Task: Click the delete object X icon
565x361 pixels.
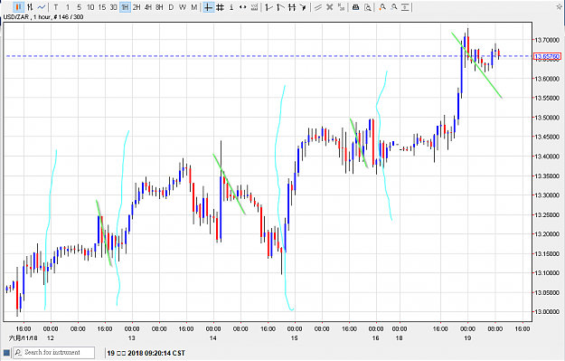Action: pos(329,7)
